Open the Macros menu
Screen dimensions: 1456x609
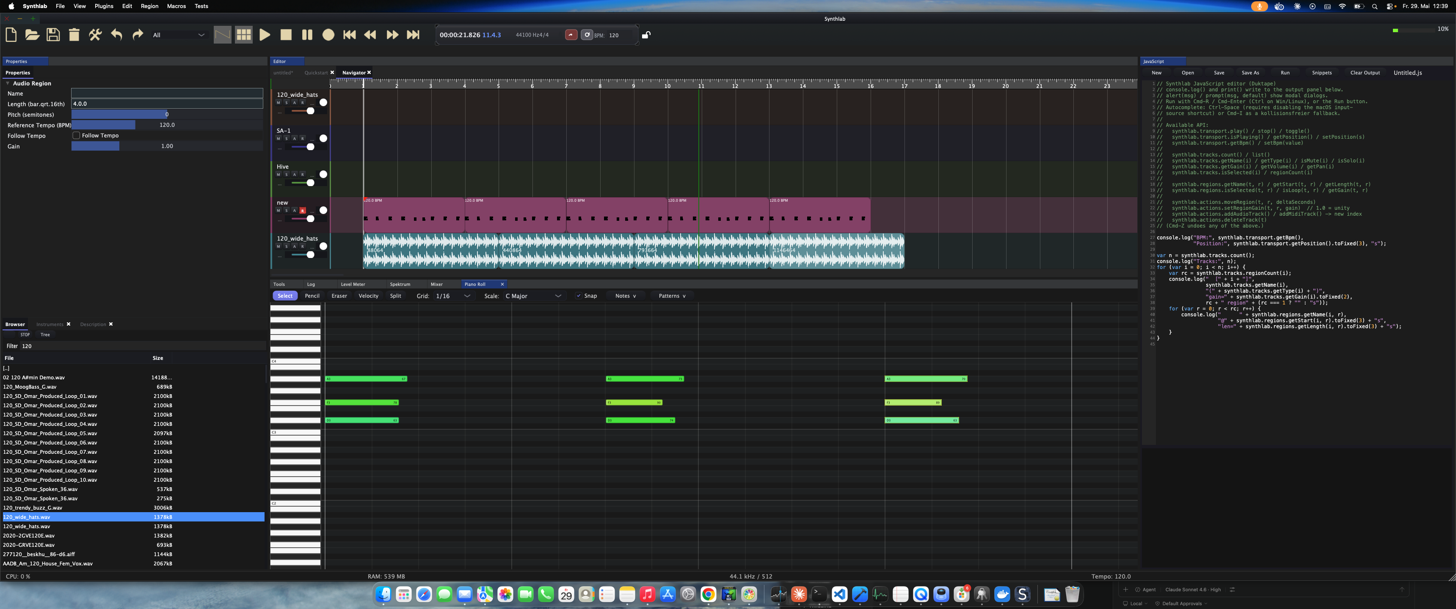click(x=176, y=6)
